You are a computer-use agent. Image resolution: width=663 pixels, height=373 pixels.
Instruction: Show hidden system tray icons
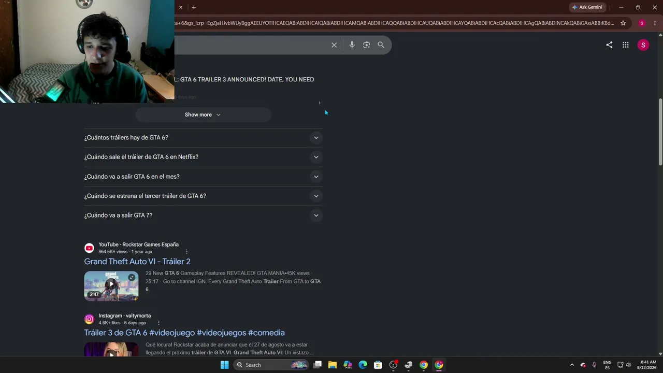[572, 365]
